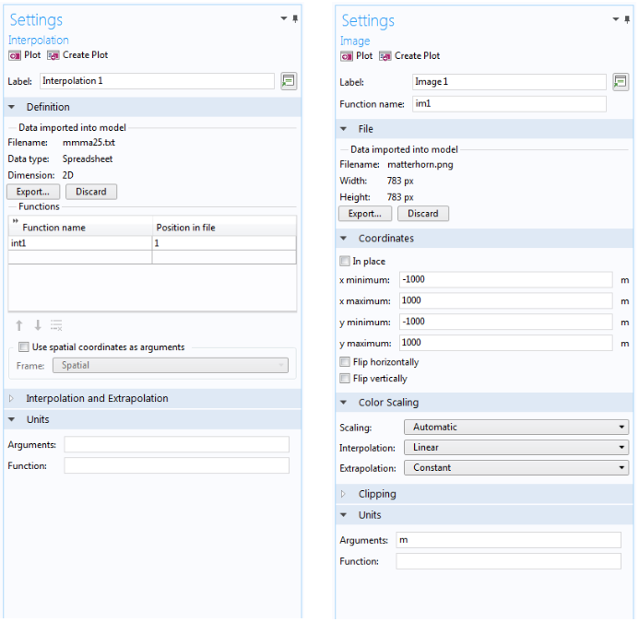Toggle Flip horizontally checkbox
Image resolution: width=639 pixels, height=622 pixels.
pyautogui.click(x=345, y=362)
